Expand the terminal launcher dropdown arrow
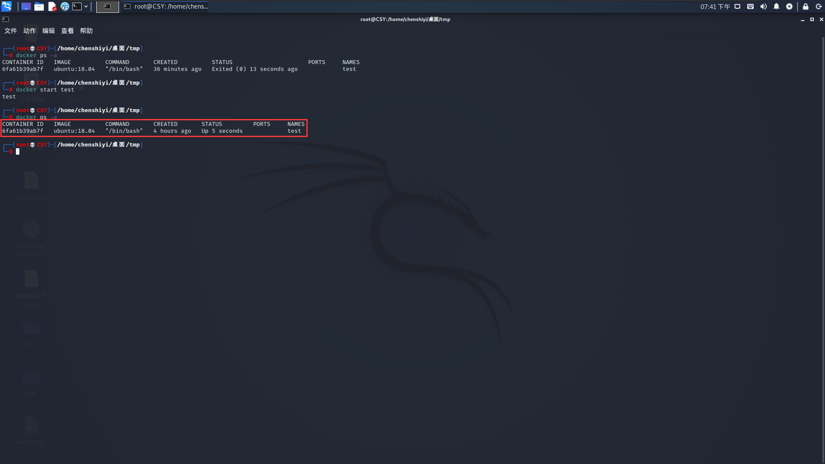This screenshot has height=464, width=825. [86, 6]
